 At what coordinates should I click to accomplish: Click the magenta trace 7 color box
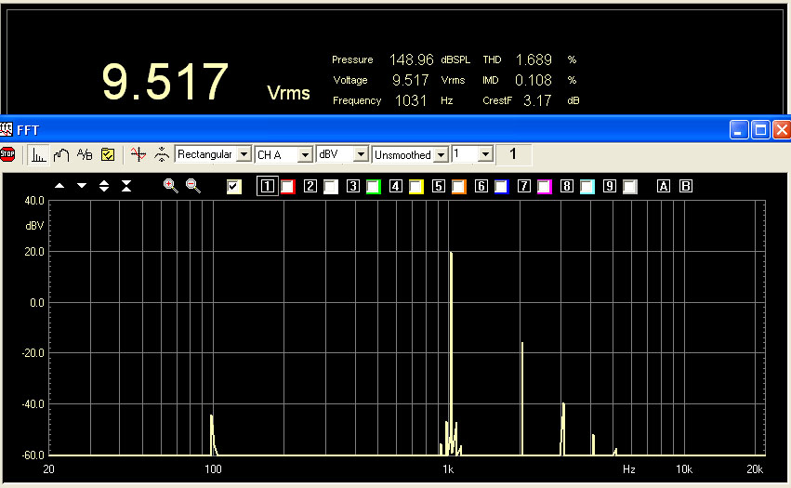pyautogui.click(x=545, y=187)
